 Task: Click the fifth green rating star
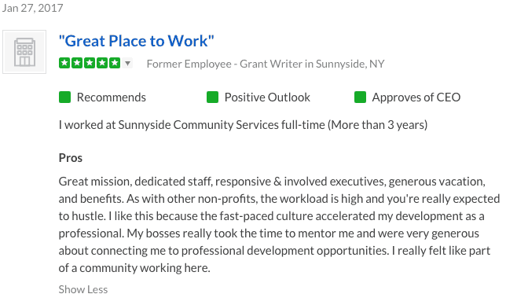point(115,63)
